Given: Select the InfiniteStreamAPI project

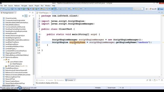Looking at the screenshot, I should tap(11, 33).
